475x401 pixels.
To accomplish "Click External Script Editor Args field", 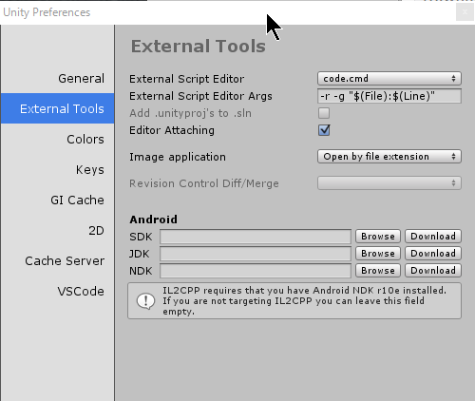I will 389,96.
